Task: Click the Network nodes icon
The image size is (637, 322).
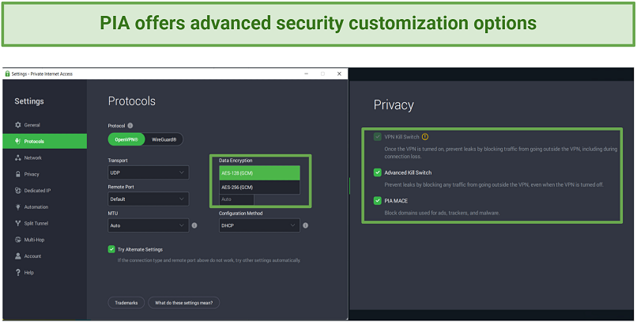Action: 18,157
